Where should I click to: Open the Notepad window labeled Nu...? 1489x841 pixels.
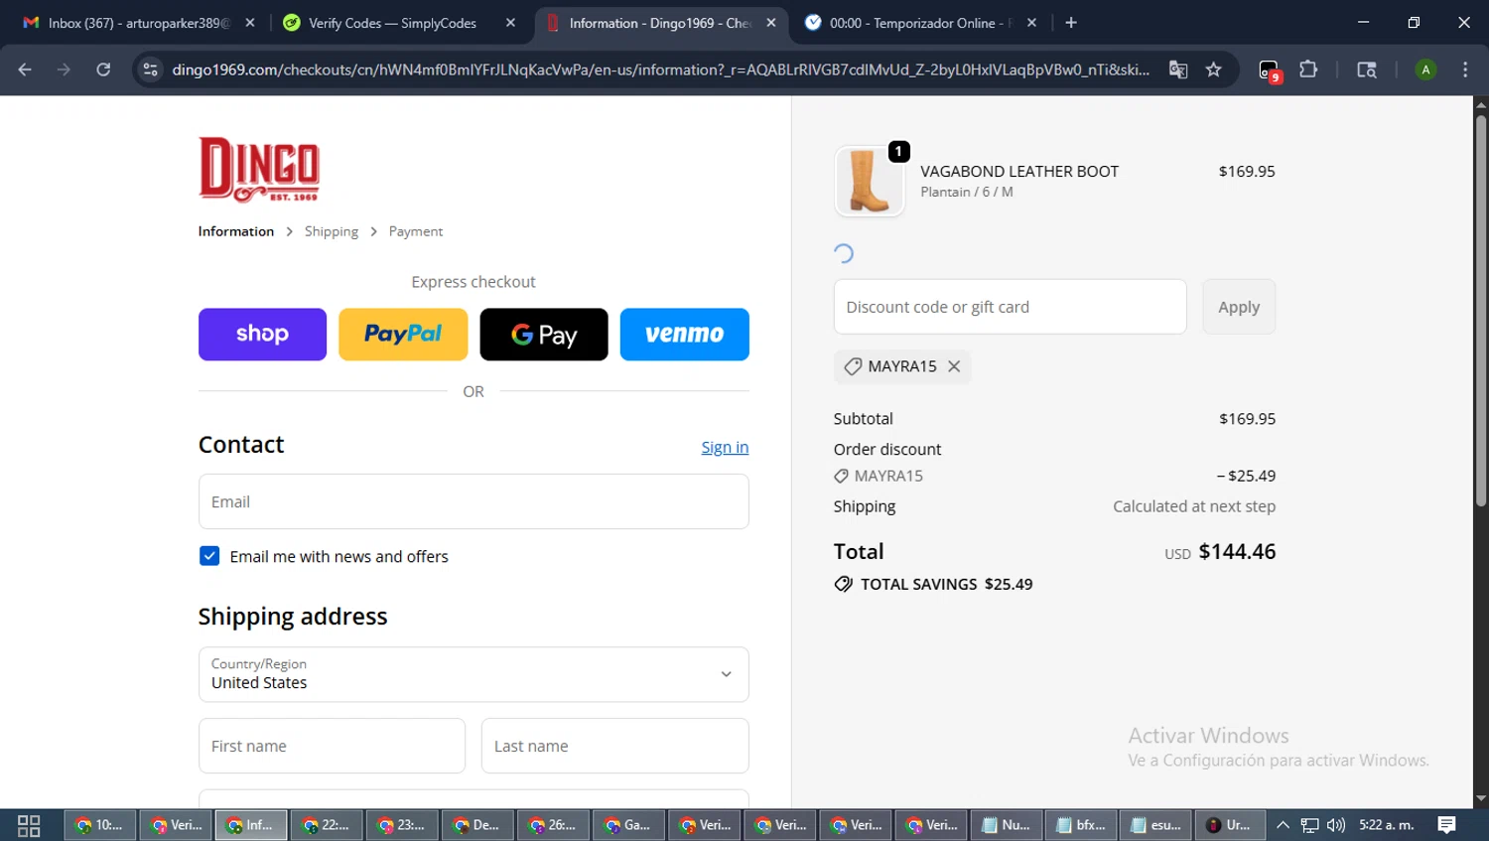tap(1006, 825)
